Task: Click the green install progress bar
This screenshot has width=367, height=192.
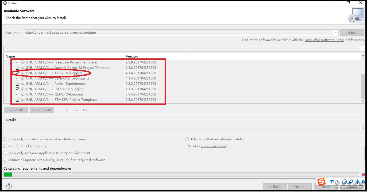Action: [x=8, y=175]
